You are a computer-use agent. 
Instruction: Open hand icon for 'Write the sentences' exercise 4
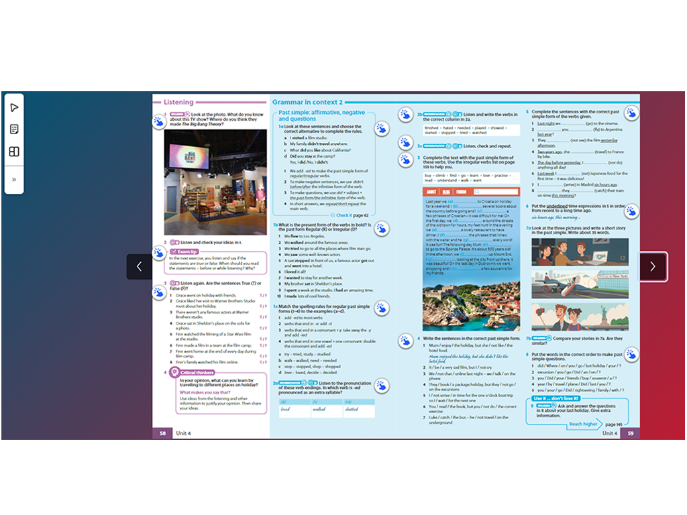tap(406, 341)
